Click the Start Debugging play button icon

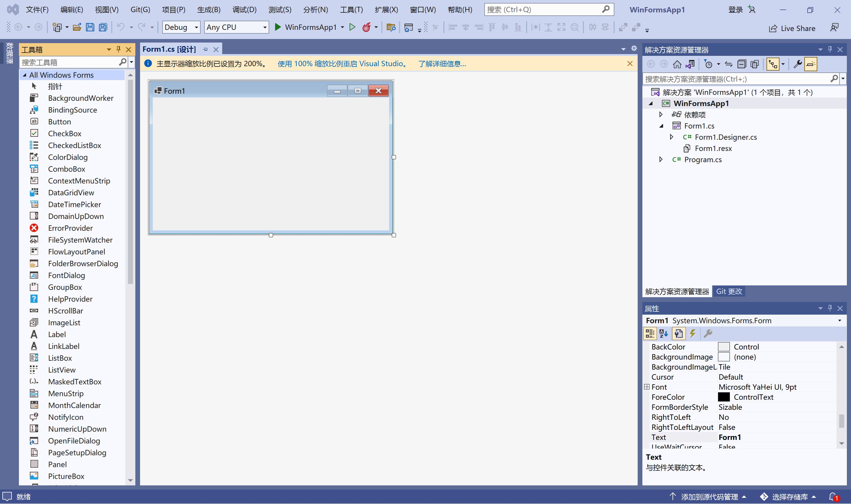click(x=278, y=27)
